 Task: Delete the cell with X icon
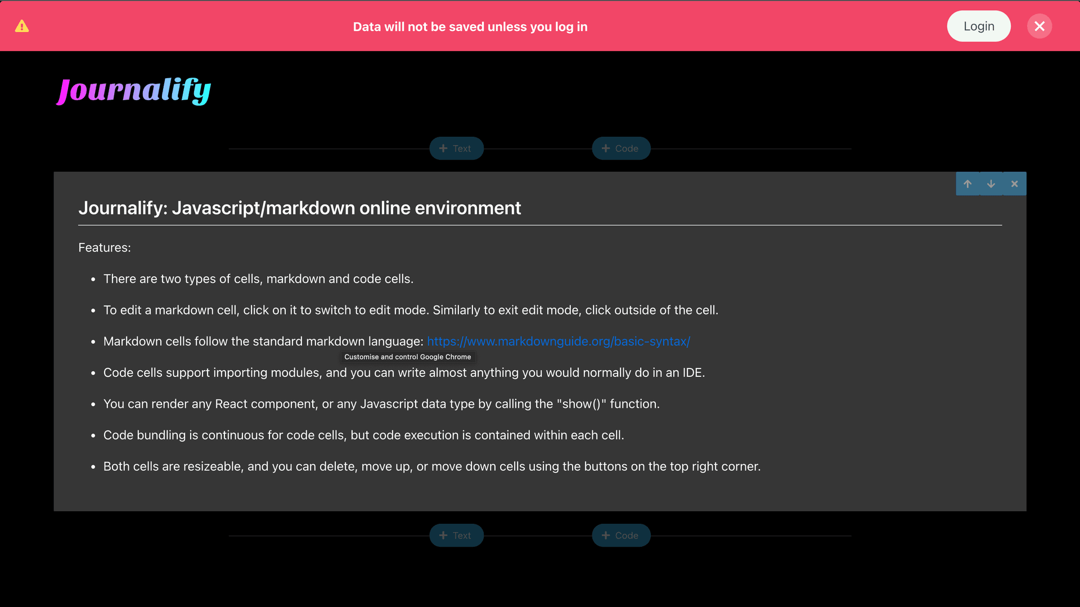coord(1015,184)
